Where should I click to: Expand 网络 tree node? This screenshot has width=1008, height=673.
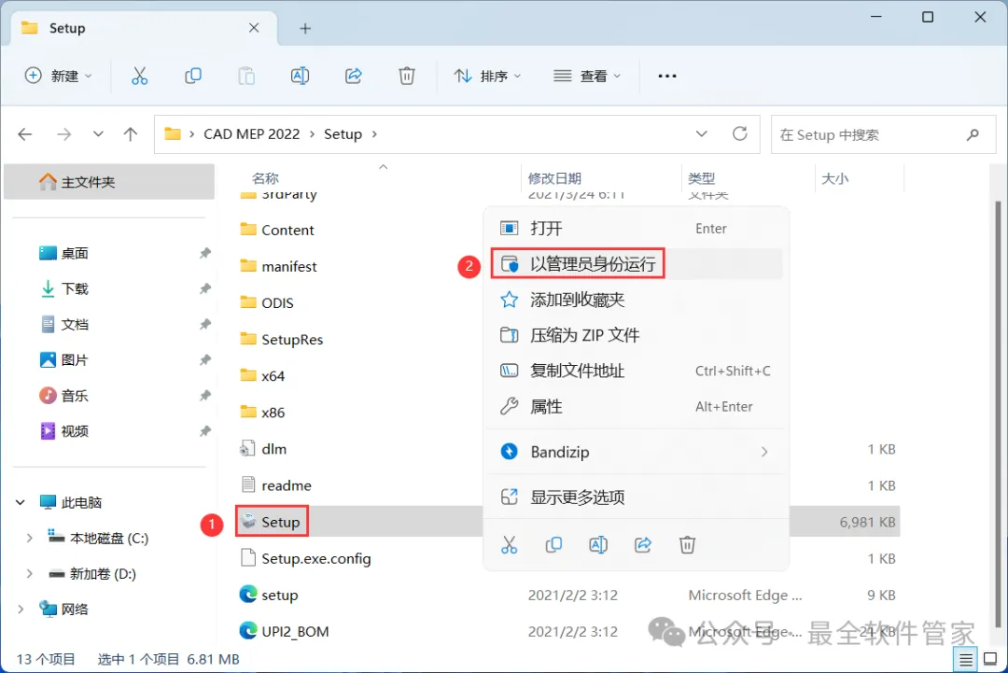(x=21, y=609)
